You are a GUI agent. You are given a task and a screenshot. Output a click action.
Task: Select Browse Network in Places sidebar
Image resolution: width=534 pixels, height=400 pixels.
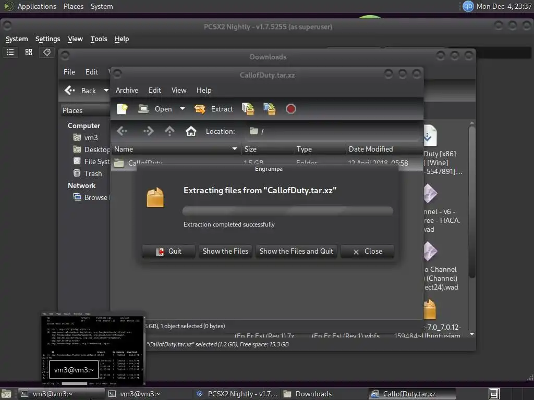(x=92, y=197)
